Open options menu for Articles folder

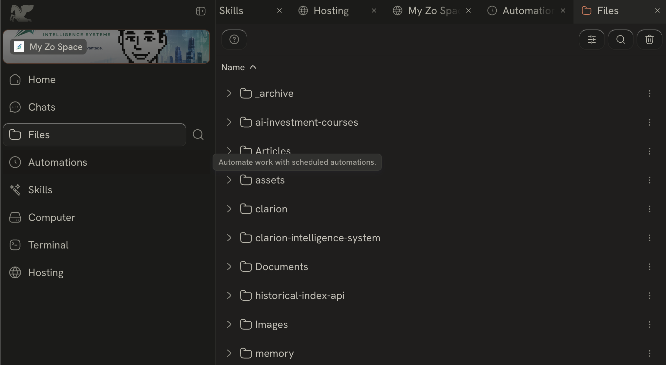pyautogui.click(x=650, y=151)
